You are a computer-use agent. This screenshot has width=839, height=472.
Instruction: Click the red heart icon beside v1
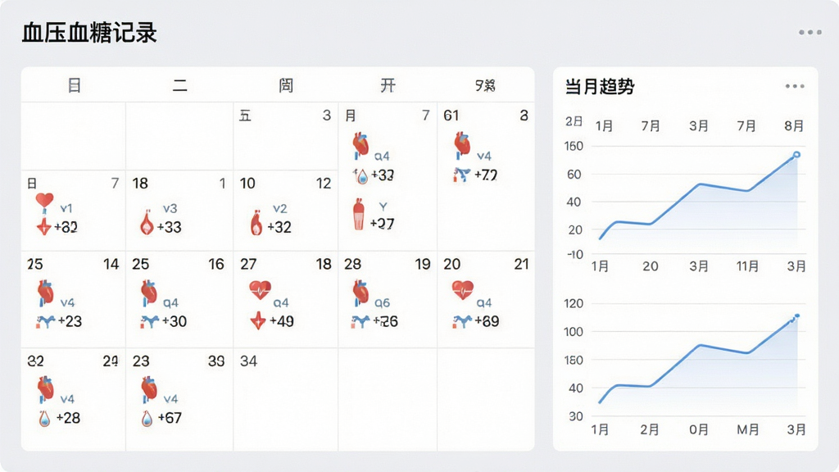44,203
